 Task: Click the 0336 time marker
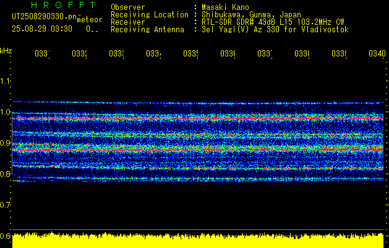pyautogui.click(x=228, y=54)
